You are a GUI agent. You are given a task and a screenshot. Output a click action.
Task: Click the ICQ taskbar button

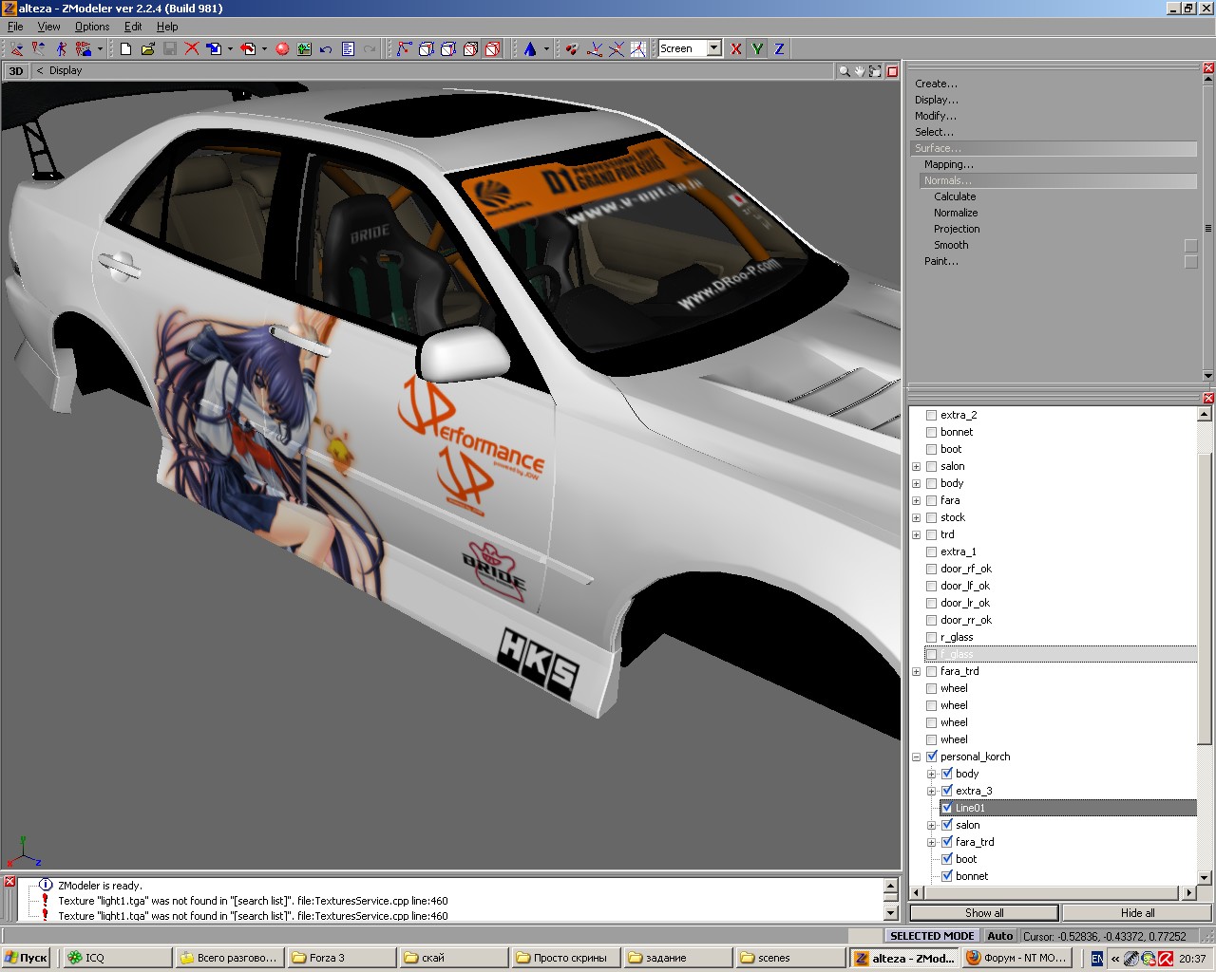pyautogui.click(x=117, y=958)
